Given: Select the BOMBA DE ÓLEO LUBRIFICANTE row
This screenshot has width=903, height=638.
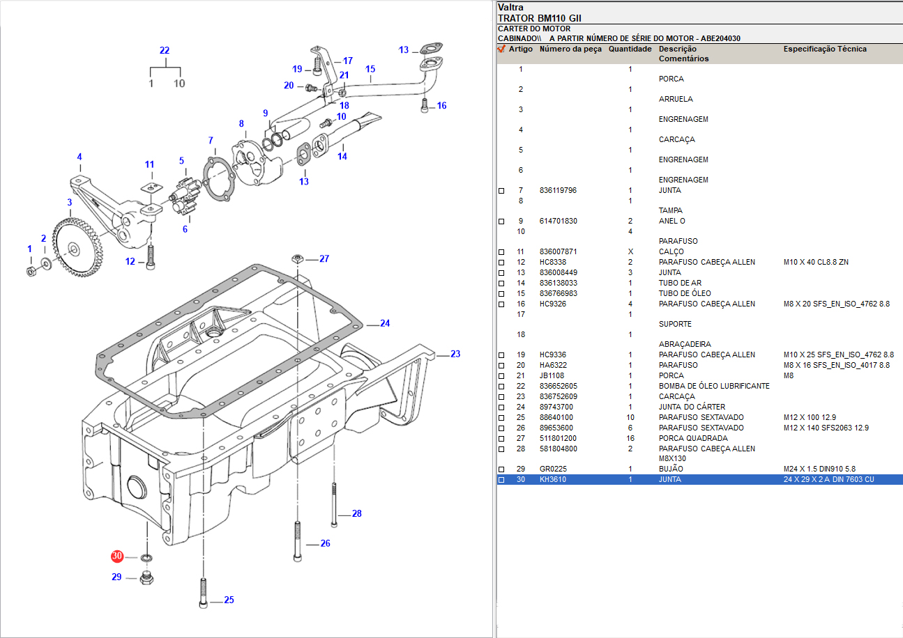Looking at the screenshot, I should (713, 386).
